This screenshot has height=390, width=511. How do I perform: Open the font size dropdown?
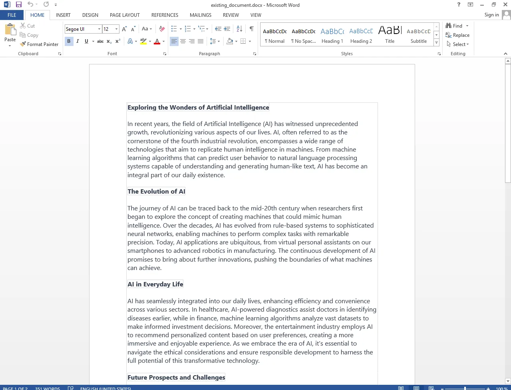pyautogui.click(x=116, y=29)
